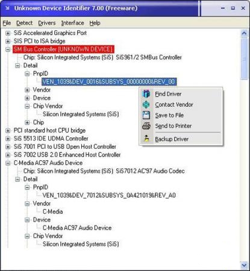Screen dimensions: 250x271
Task: Open the Detect menu
Action: 24,23
